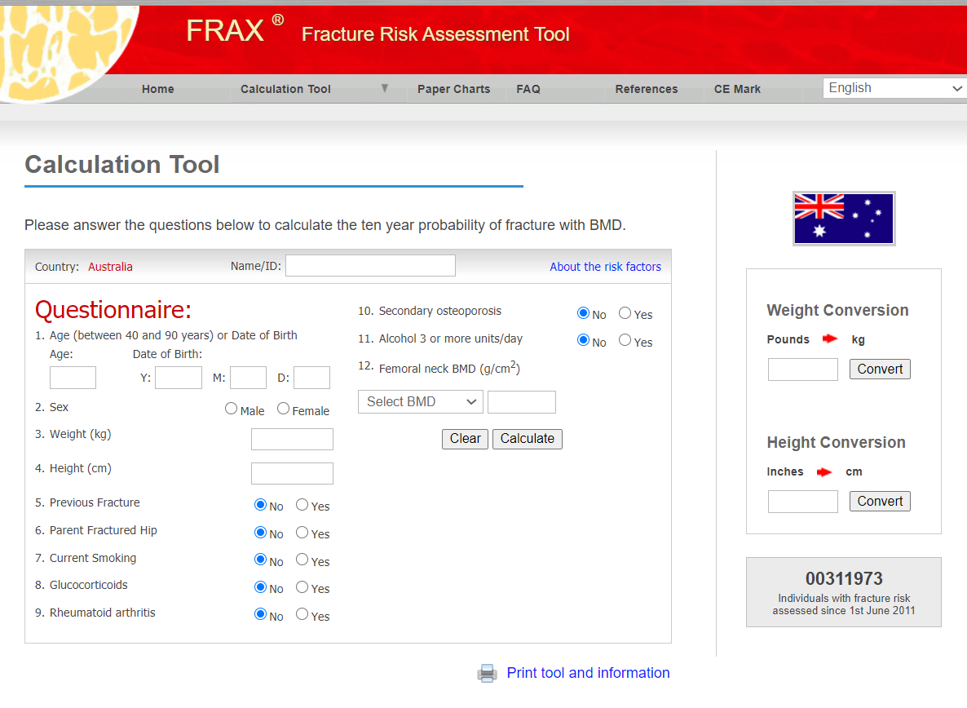Go to the Home menu item
Screen dimensions: 967x708
coord(158,89)
